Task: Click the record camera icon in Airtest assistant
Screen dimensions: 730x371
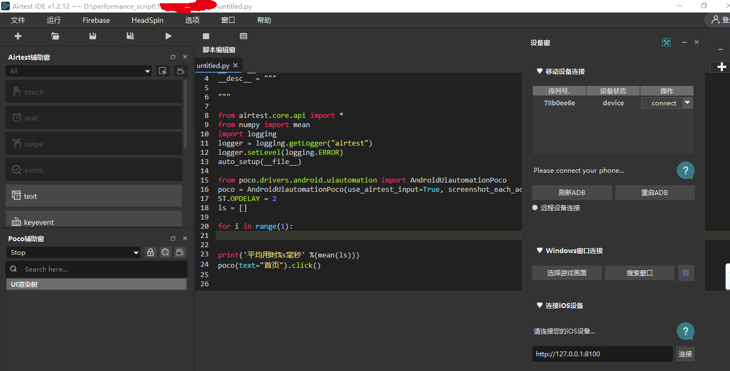Action: point(180,71)
